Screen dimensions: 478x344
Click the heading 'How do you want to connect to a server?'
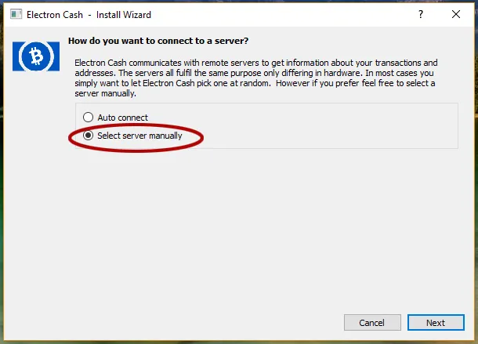(x=158, y=41)
